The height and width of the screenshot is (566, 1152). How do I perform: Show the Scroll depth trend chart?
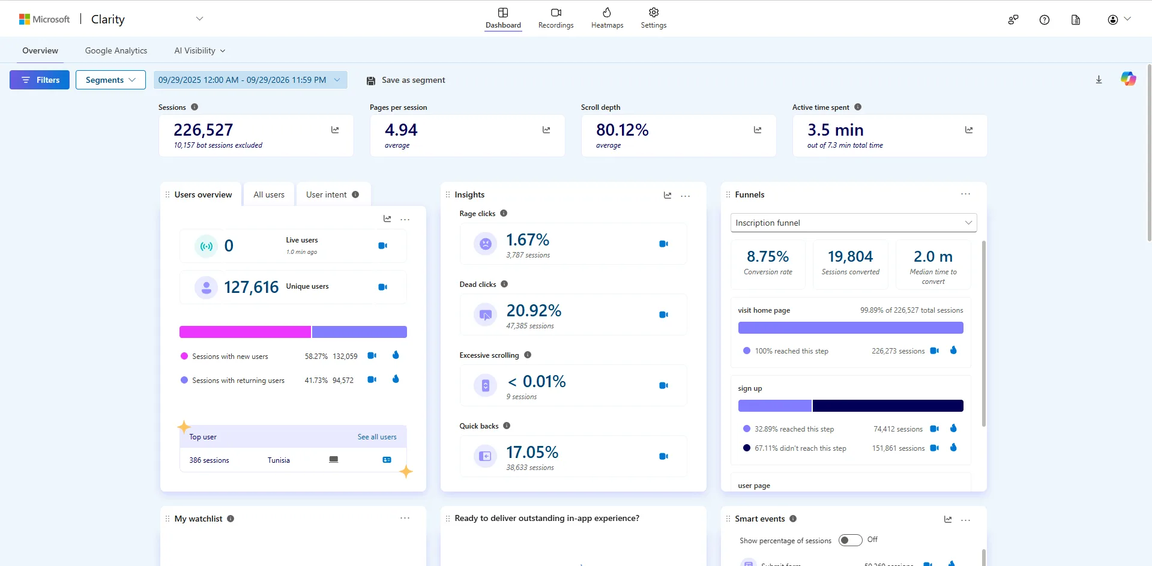(x=758, y=130)
